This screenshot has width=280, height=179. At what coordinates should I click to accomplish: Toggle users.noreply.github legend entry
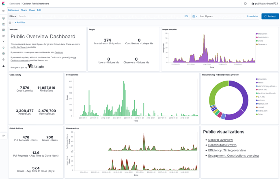coord(267,86)
